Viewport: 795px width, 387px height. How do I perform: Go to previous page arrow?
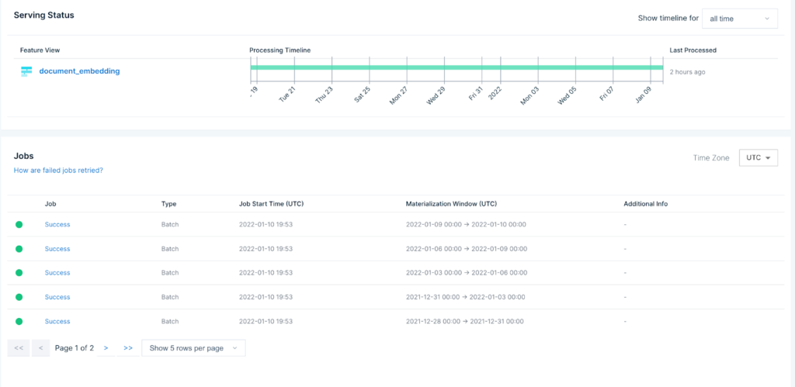[x=40, y=348]
